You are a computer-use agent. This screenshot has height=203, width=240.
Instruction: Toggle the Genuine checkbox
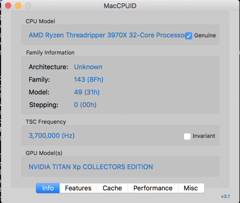[x=189, y=36]
